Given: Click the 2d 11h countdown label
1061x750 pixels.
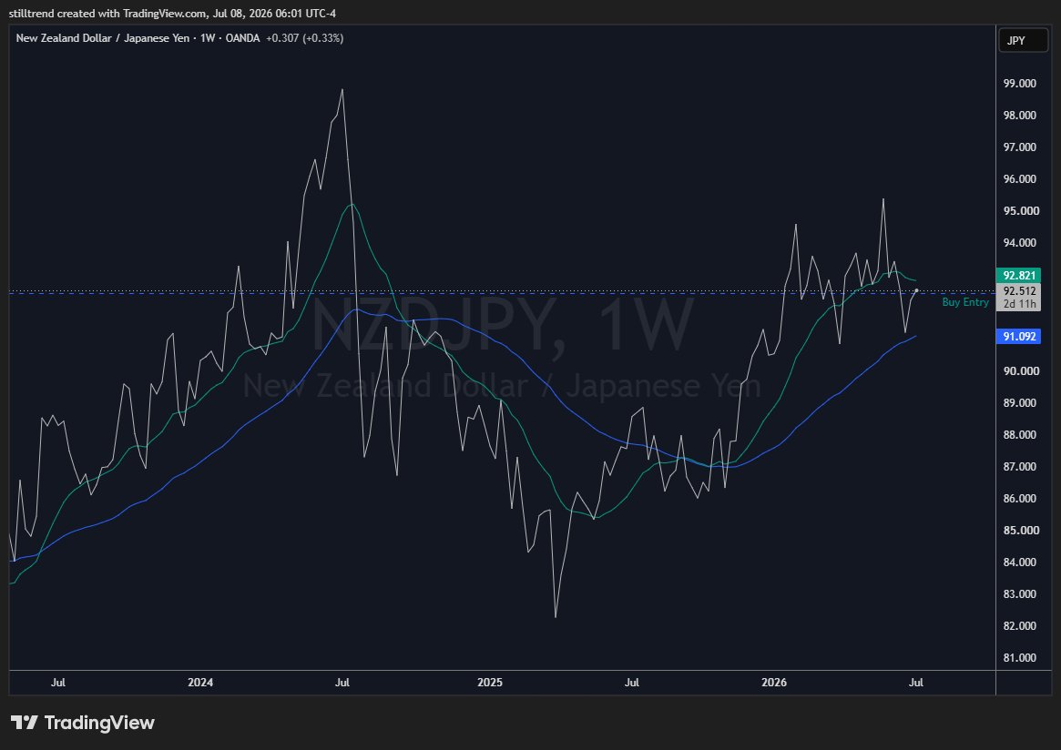Looking at the screenshot, I should (x=1019, y=304).
